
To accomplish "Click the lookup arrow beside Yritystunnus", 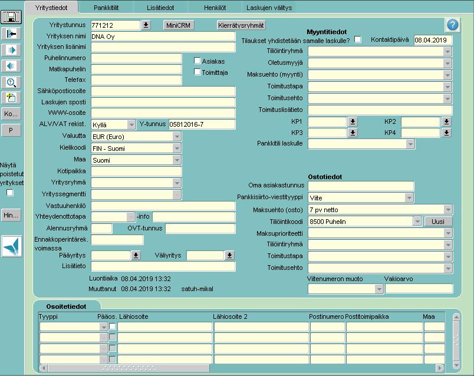I will tap(146, 25).
